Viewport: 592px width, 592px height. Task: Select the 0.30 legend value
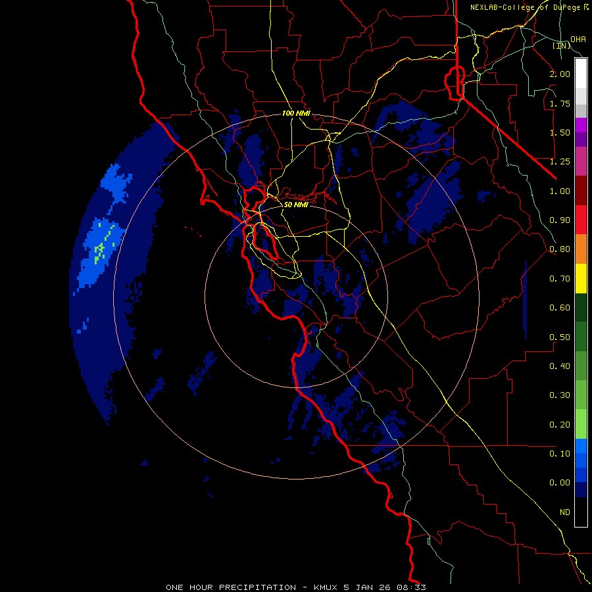560,395
